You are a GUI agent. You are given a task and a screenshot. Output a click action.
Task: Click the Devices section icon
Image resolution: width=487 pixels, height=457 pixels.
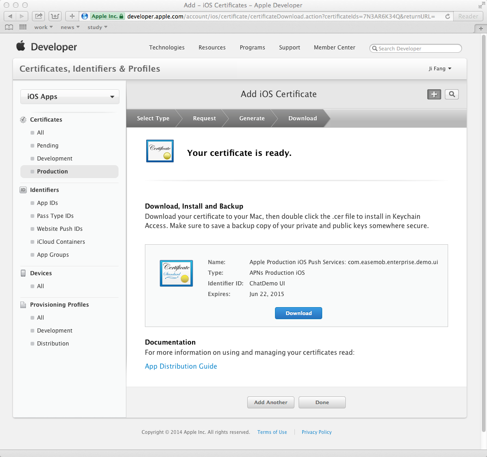[x=23, y=273]
